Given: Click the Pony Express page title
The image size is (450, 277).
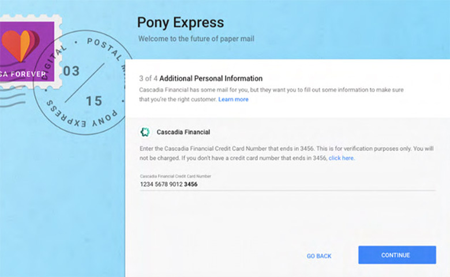Looking at the screenshot, I should pyautogui.click(x=180, y=23).
